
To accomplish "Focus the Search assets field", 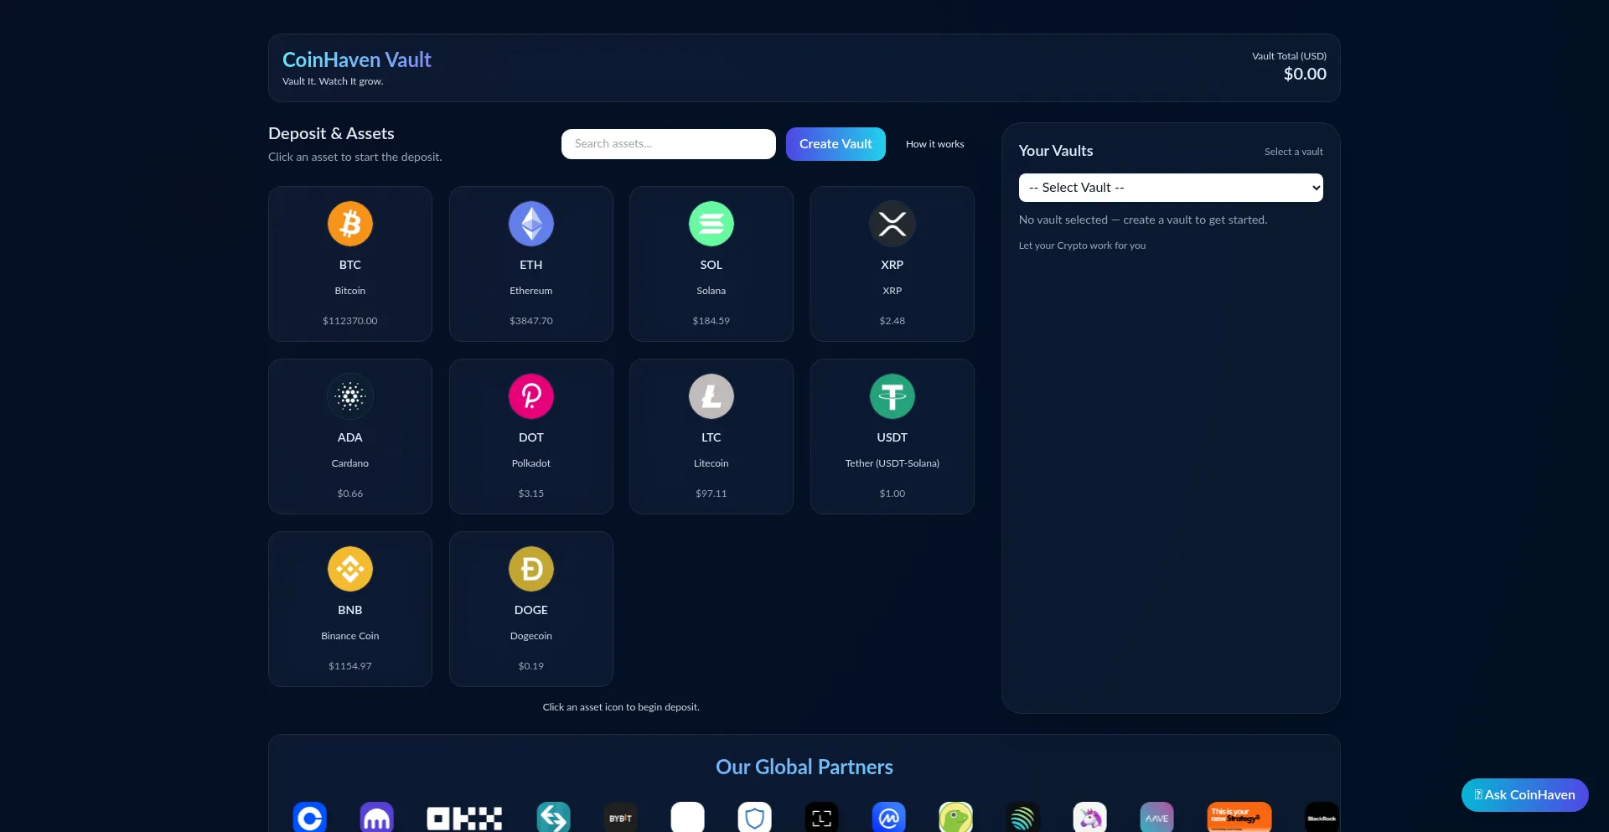I will click(x=669, y=144).
